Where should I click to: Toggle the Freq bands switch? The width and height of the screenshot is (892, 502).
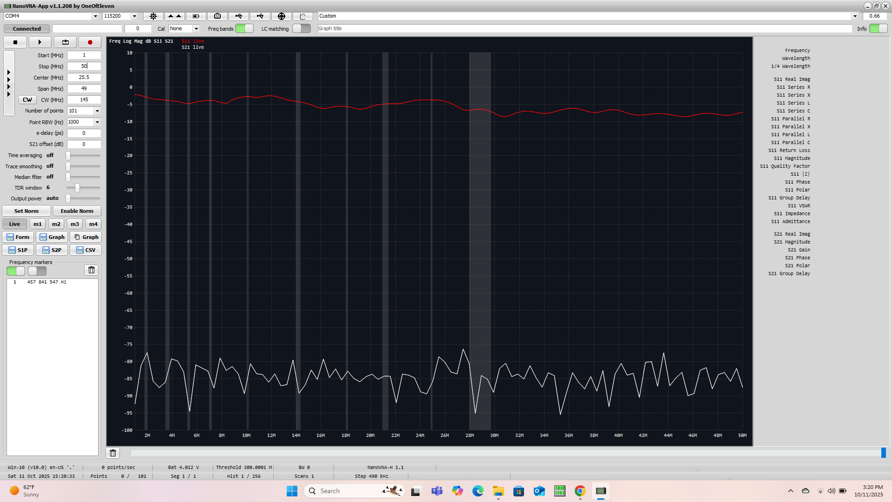[244, 29]
